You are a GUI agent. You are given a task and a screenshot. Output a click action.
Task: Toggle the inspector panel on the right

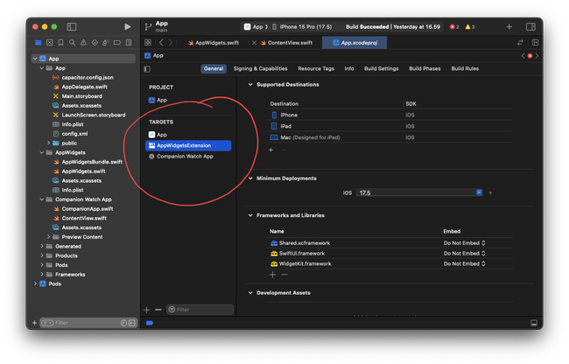530,27
